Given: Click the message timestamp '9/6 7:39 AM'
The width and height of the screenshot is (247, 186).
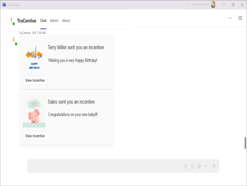Looking at the screenshot, I should 39,33.
